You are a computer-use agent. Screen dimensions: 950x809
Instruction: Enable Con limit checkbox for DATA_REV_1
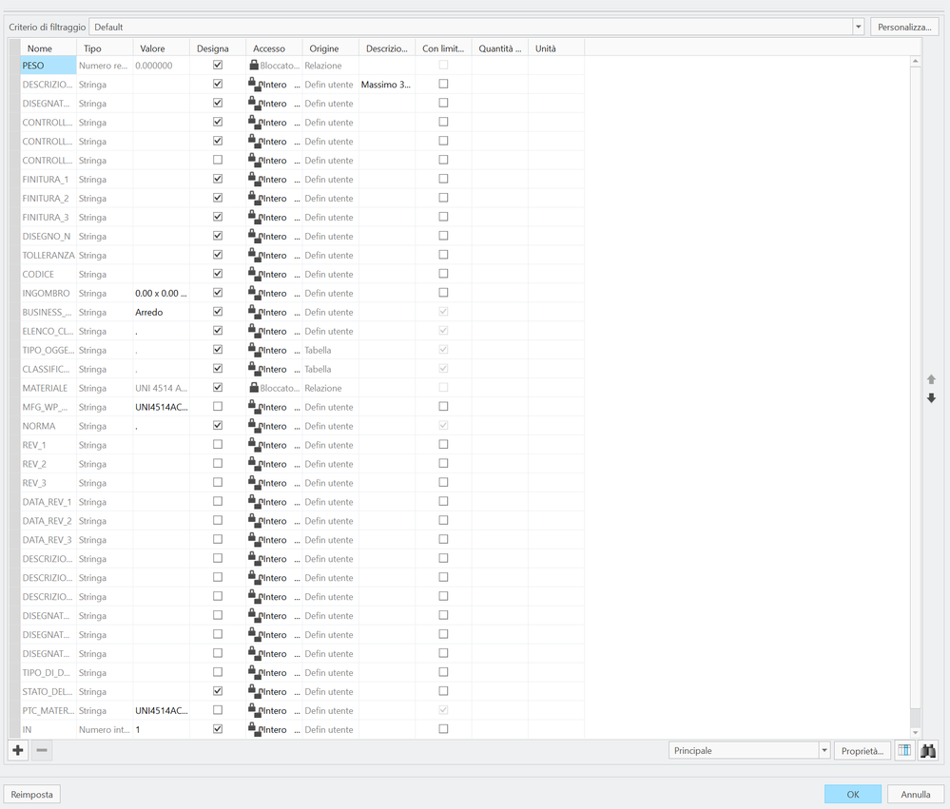click(443, 501)
